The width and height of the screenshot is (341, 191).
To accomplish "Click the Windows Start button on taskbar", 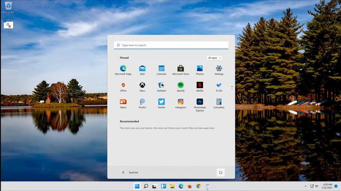I will (x=137, y=186).
